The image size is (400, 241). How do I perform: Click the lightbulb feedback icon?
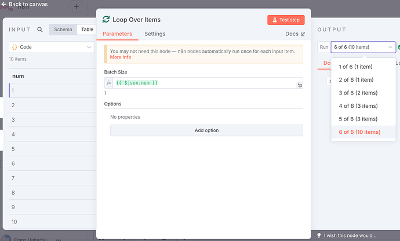pyautogui.click(x=319, y=235)
